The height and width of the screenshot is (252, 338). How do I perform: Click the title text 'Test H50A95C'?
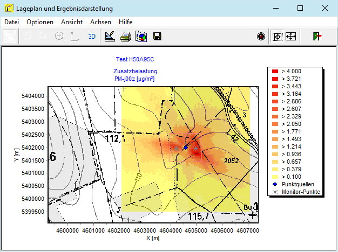pos(135,59)
